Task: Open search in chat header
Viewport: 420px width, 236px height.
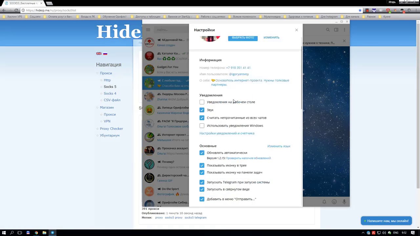Action: (328, 30)
